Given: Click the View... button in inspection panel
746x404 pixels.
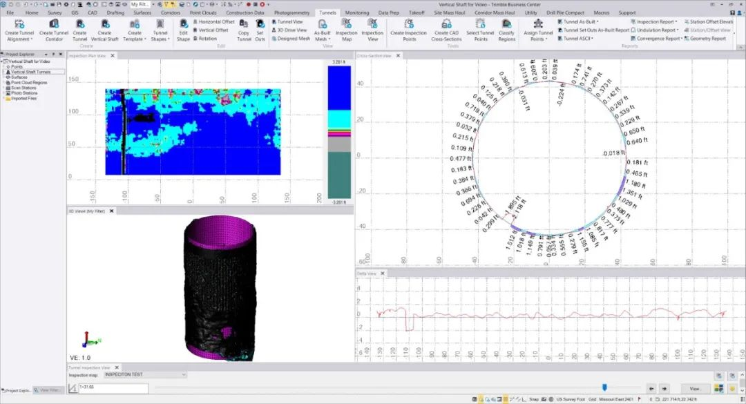Looking at the screenshot, I should click(x=695, y=389).
